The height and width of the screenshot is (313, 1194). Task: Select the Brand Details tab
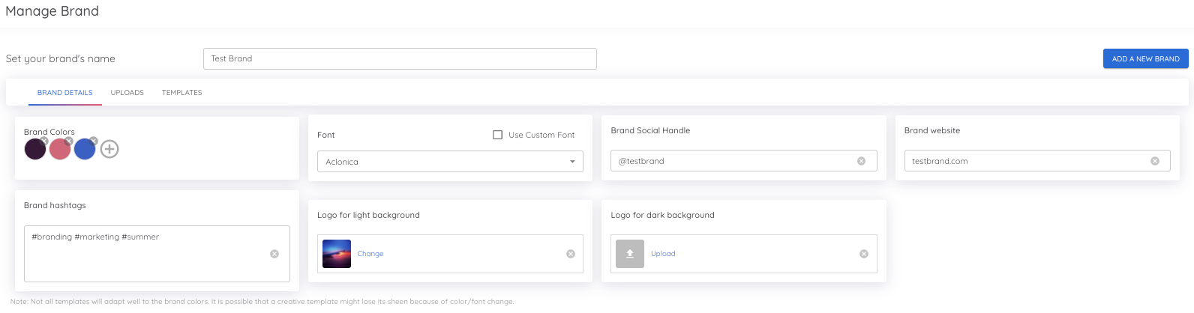[65, 93]
